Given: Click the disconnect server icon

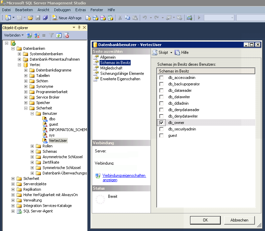Looking at the screenshot, I should pos(36,35).
